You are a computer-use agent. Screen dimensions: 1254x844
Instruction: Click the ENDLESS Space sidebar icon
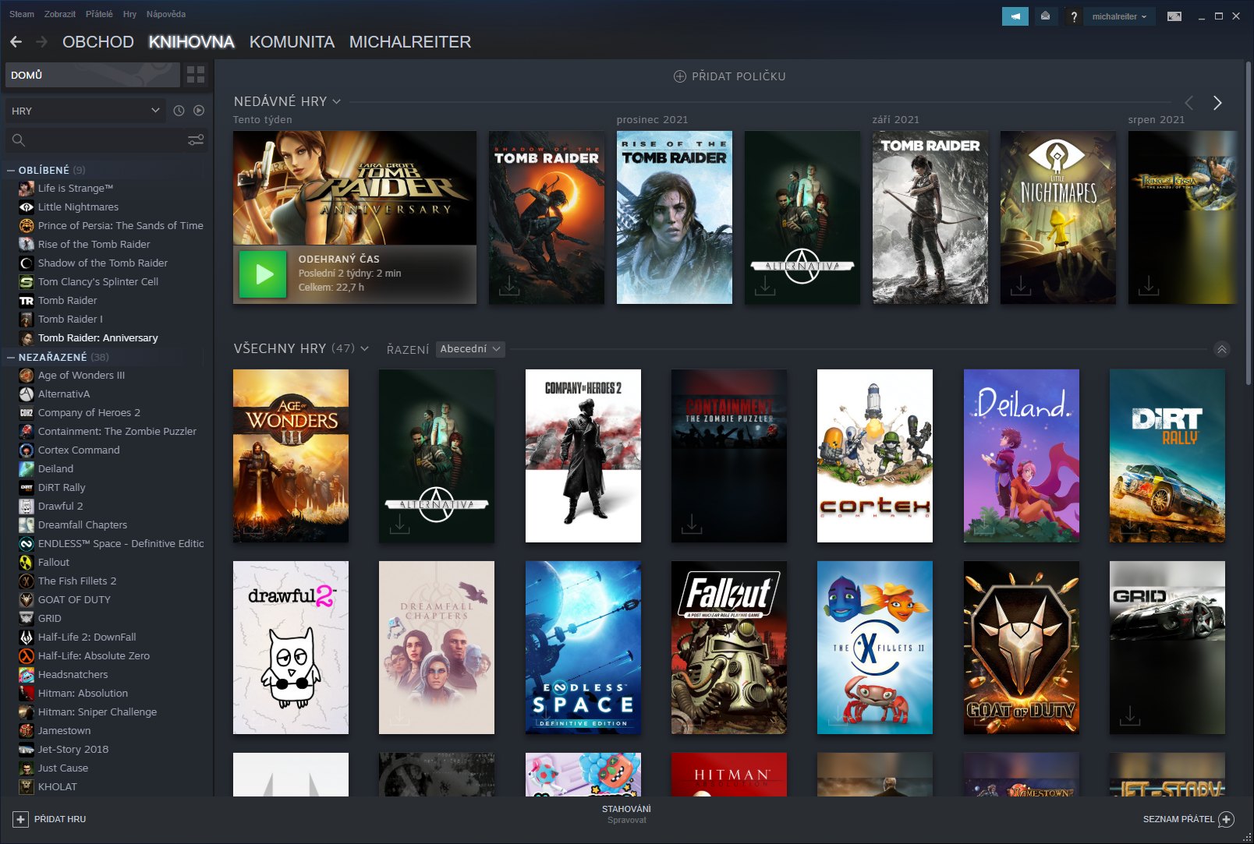click(27, 544)
